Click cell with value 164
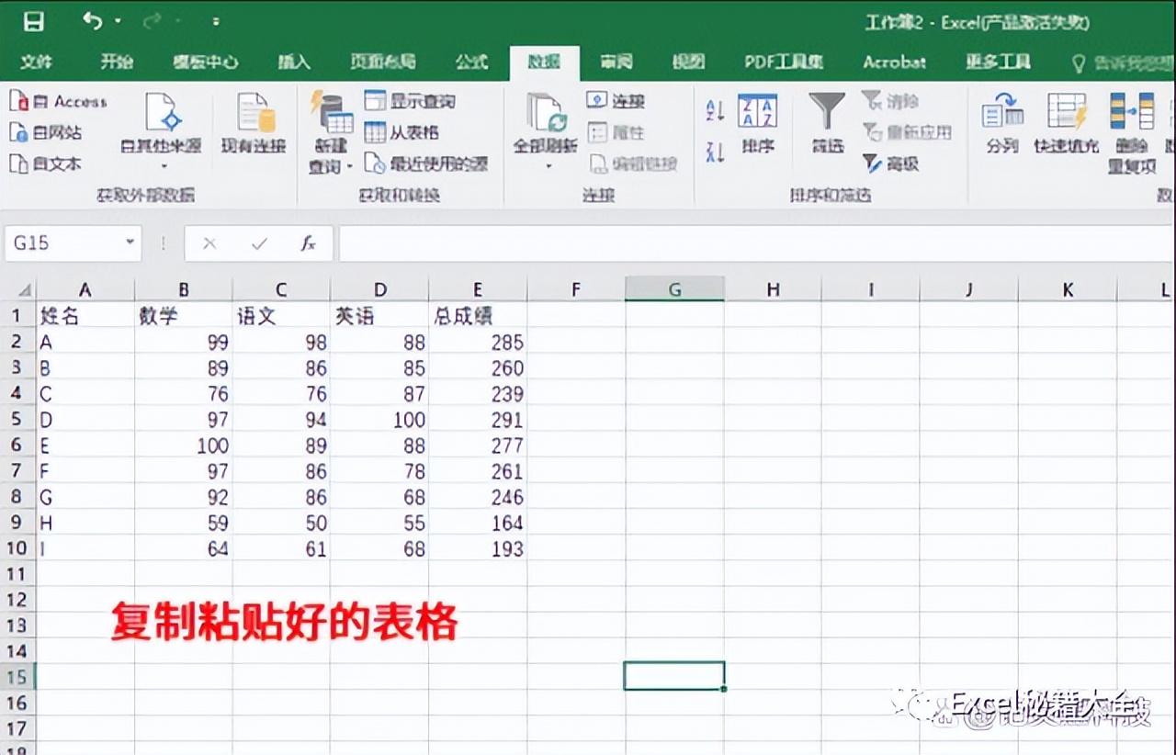 point(478,523)
